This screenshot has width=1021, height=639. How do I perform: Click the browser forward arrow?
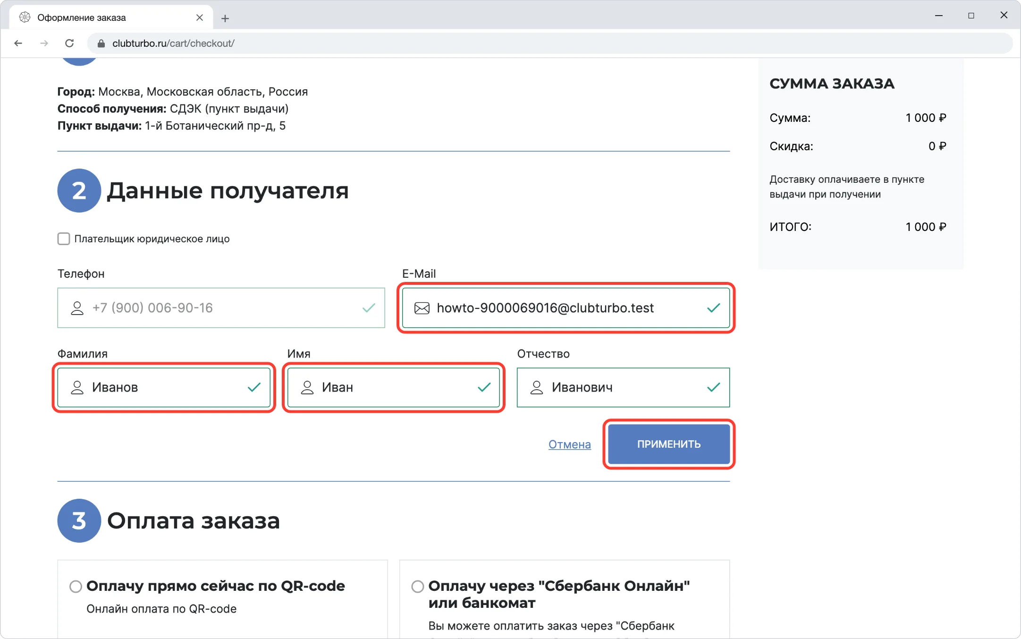pyautogui.click(x=44, y=43)
